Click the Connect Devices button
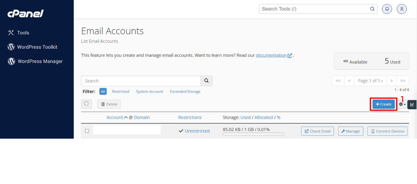Viewport: 417px width, 184px height. coord(387,131)
